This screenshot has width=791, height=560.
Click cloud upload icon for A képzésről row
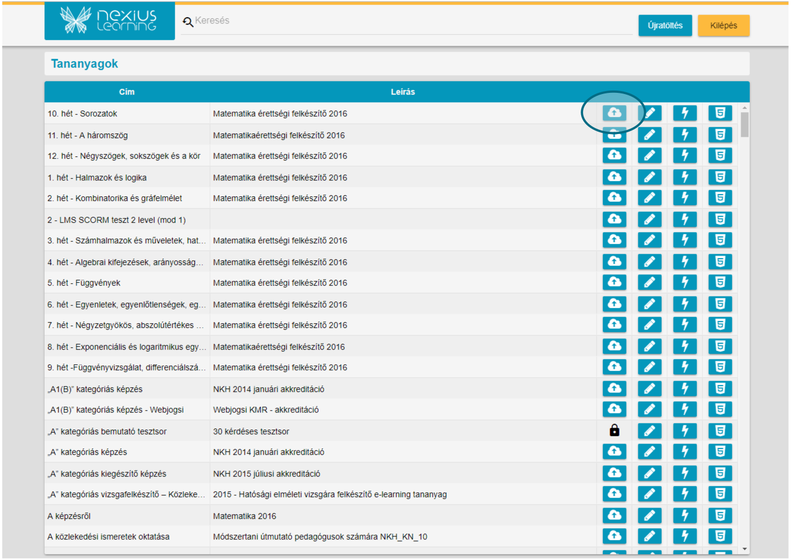click(x=614, y=515)
